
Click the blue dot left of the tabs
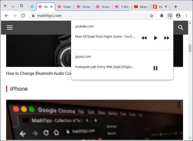click(32, 7)
